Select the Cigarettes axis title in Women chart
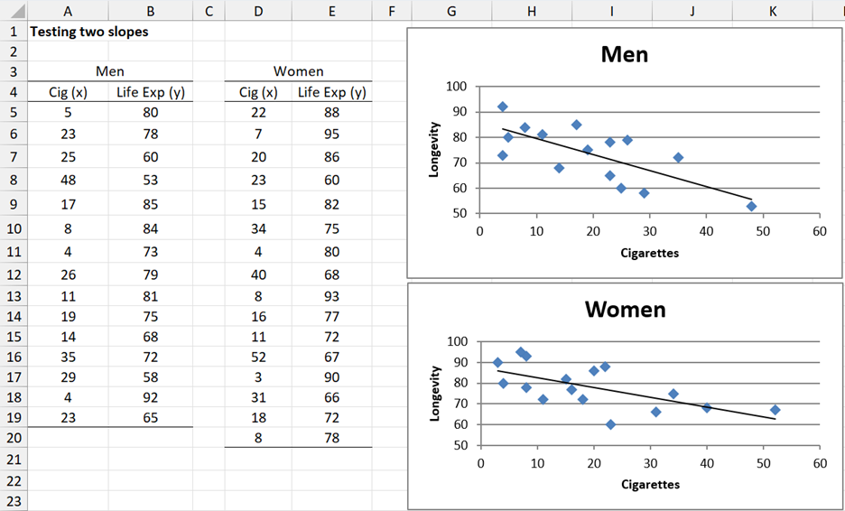Screen dimensions: 845x511 pos(650,485)
